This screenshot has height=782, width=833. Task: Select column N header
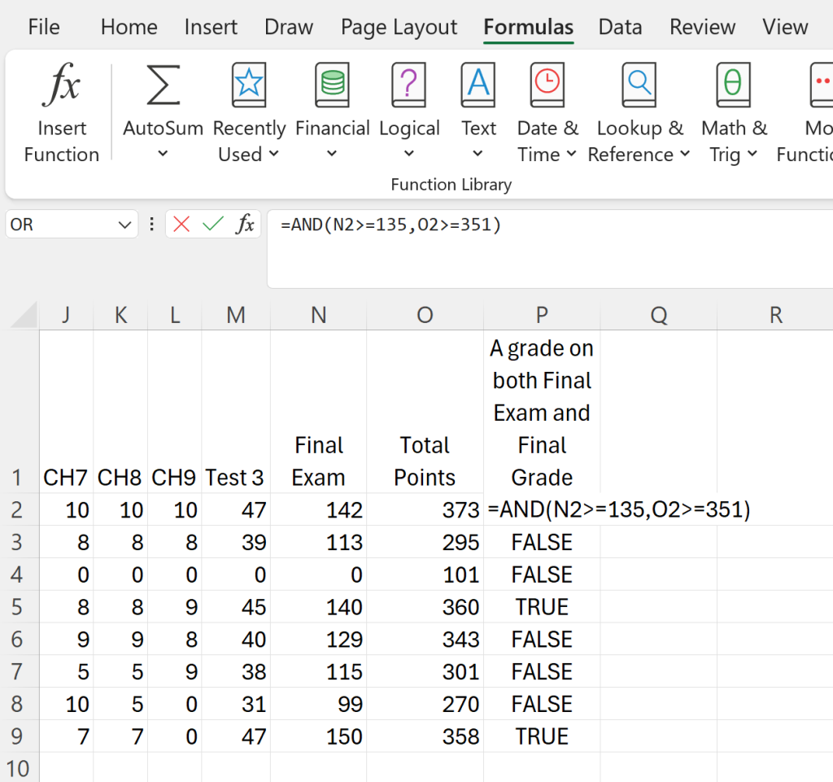tap(318, 315)
